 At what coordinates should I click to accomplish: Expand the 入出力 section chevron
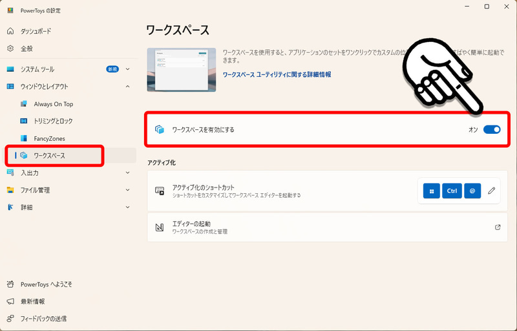tap(127, 173)
